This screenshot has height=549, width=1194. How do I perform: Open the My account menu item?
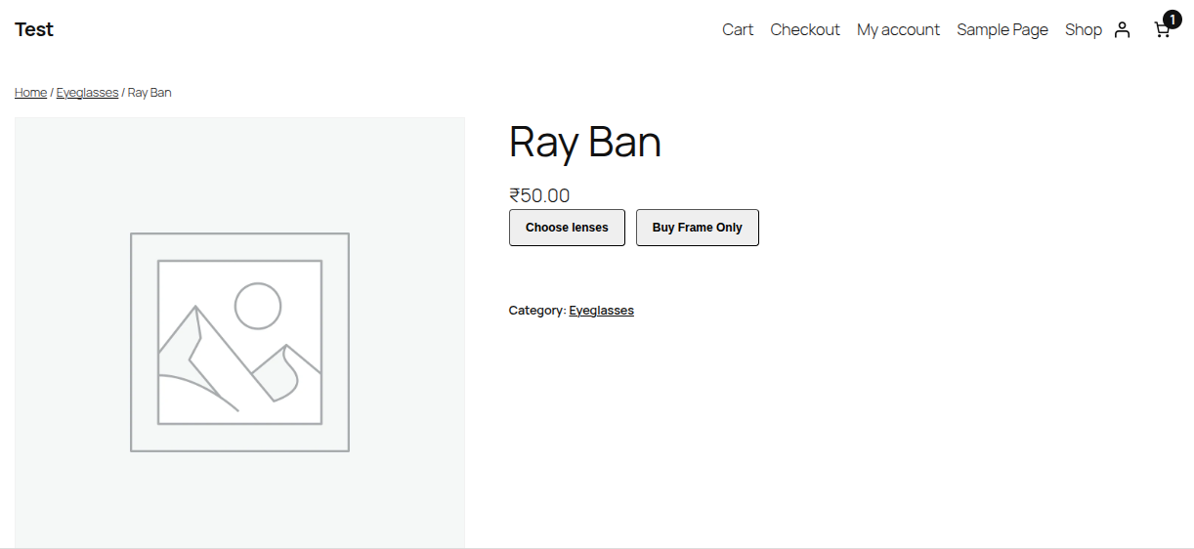[x=898, y=29]
